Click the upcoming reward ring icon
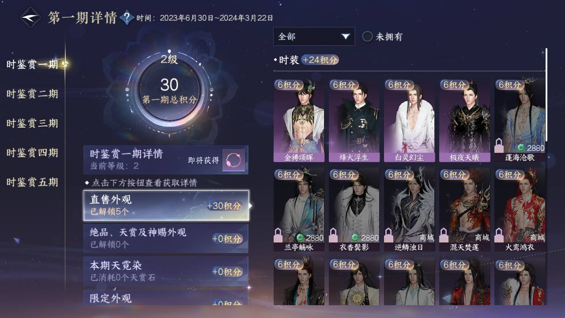The width and height of the screenshot is (565, 318). (234, 160)
